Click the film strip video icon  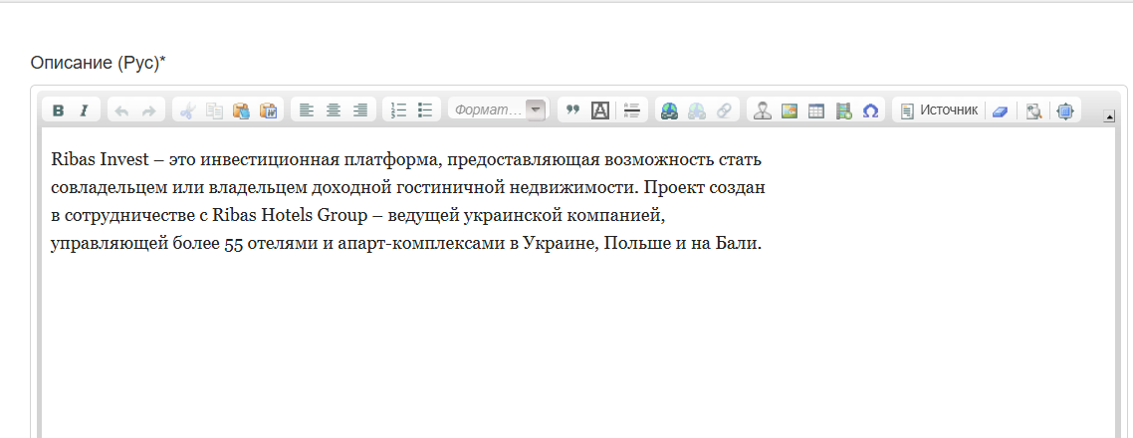click(843, 110)
